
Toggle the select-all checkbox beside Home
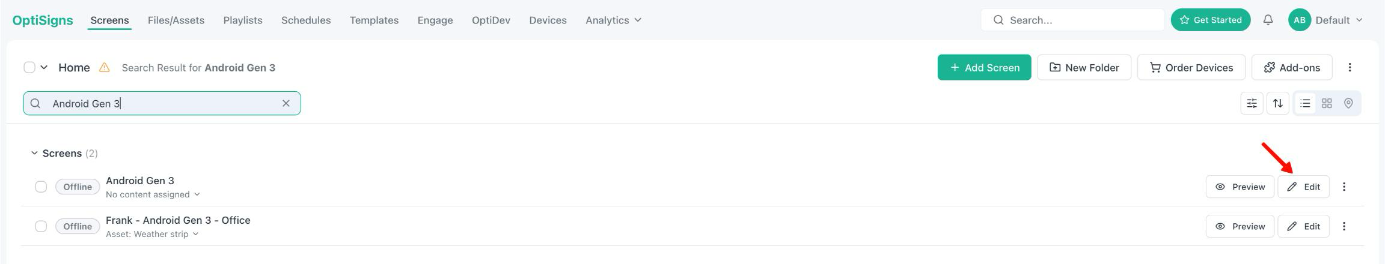[29, 67]
